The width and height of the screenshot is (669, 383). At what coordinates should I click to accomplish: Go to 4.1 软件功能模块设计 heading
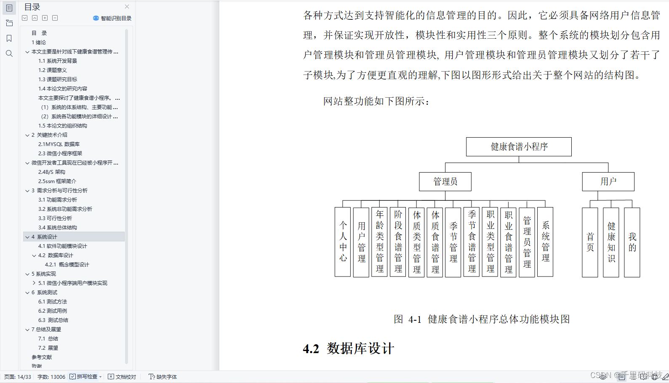[63, 246]
